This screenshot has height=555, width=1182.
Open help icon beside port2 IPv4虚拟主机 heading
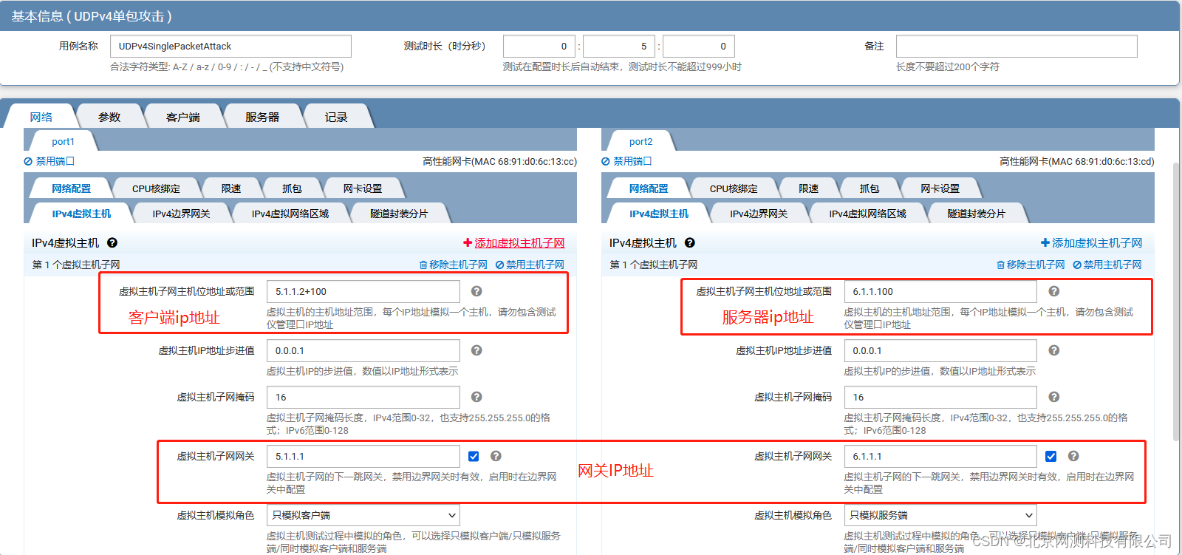pyautogui.click(x=690, y=243)
